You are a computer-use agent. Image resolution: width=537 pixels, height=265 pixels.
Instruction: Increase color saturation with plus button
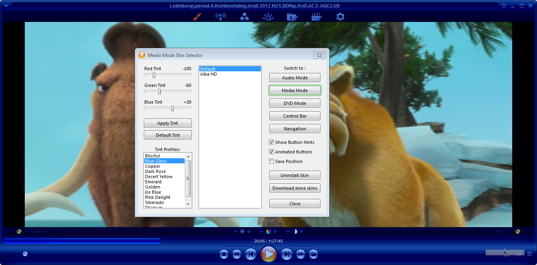(275, 232)
